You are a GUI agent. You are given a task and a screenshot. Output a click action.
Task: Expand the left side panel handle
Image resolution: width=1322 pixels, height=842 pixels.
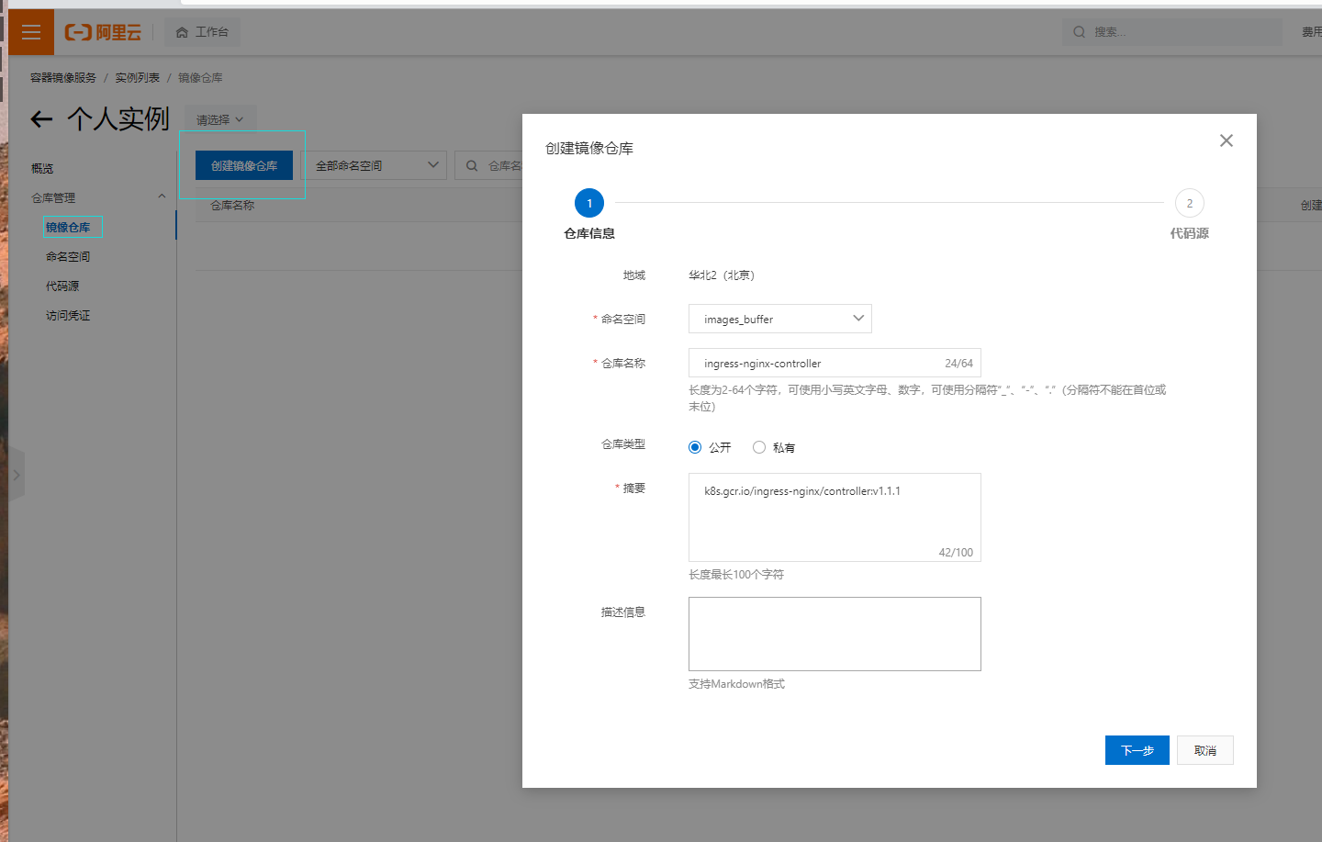16,475
